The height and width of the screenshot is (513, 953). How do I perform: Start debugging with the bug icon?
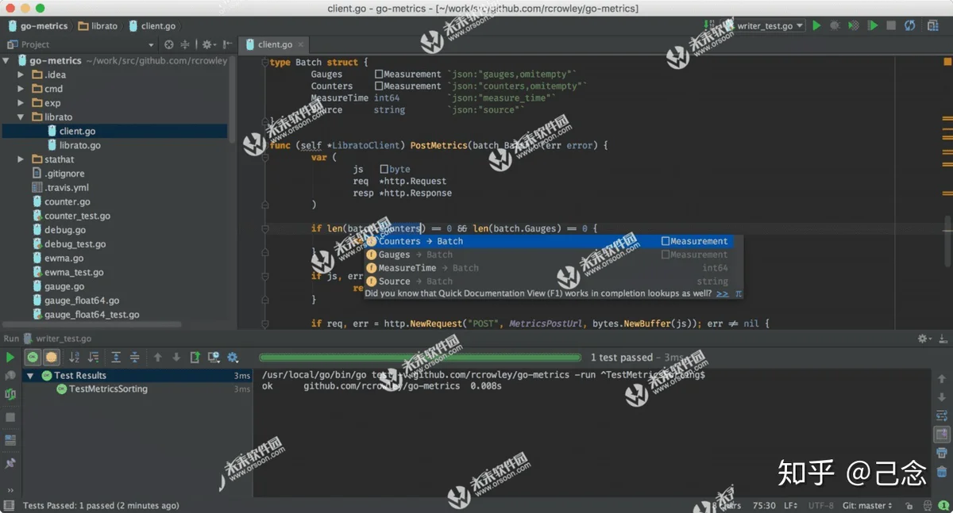[x=835, y=25]
